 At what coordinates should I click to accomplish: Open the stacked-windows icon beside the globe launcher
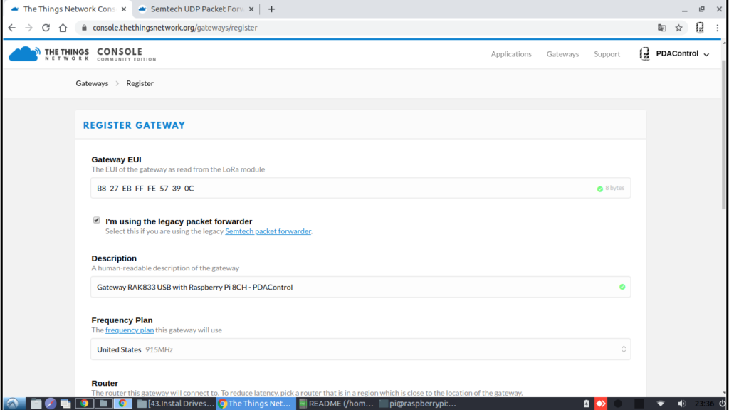click(65, 404)
